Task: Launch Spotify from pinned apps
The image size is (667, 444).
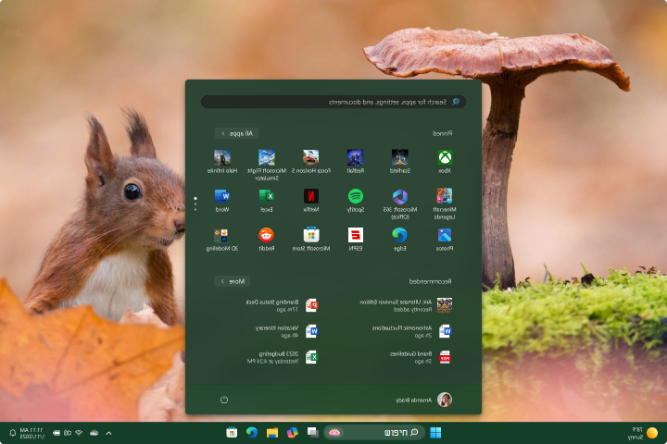Action: tap(355, 201)
